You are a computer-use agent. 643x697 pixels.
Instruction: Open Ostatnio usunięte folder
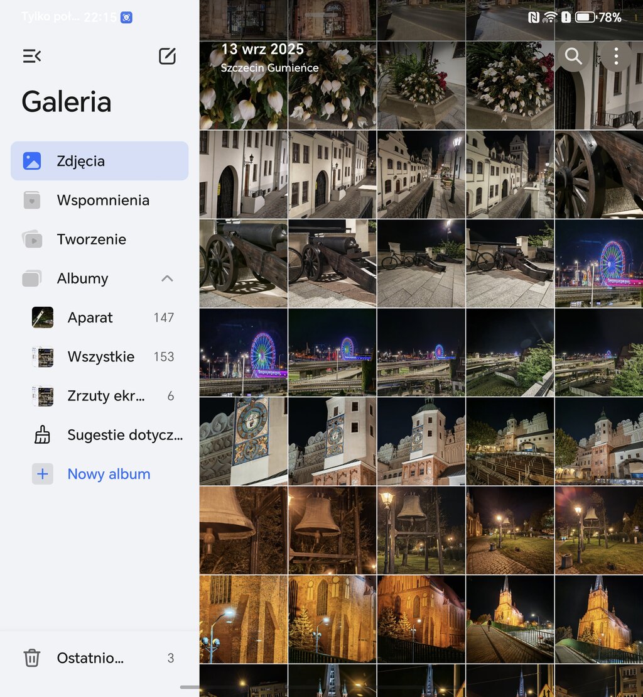click(x=90, y=658)
